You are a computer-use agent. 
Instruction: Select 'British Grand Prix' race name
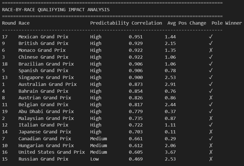43,43
